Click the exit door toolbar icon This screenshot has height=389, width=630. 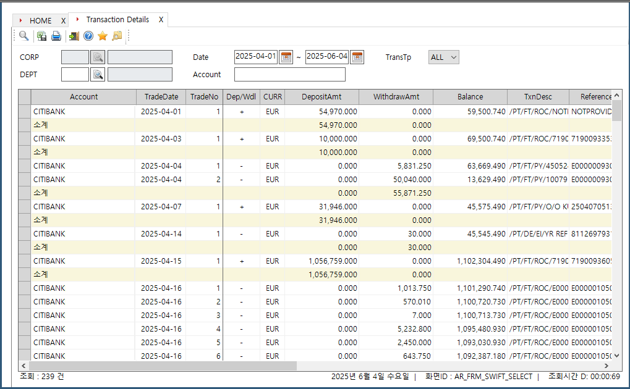coord(74,36)
